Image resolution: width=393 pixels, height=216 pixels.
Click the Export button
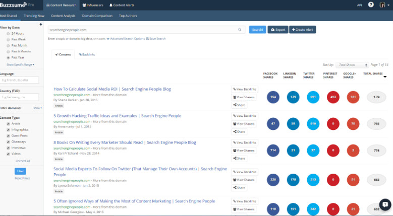[x=278, y=30]
